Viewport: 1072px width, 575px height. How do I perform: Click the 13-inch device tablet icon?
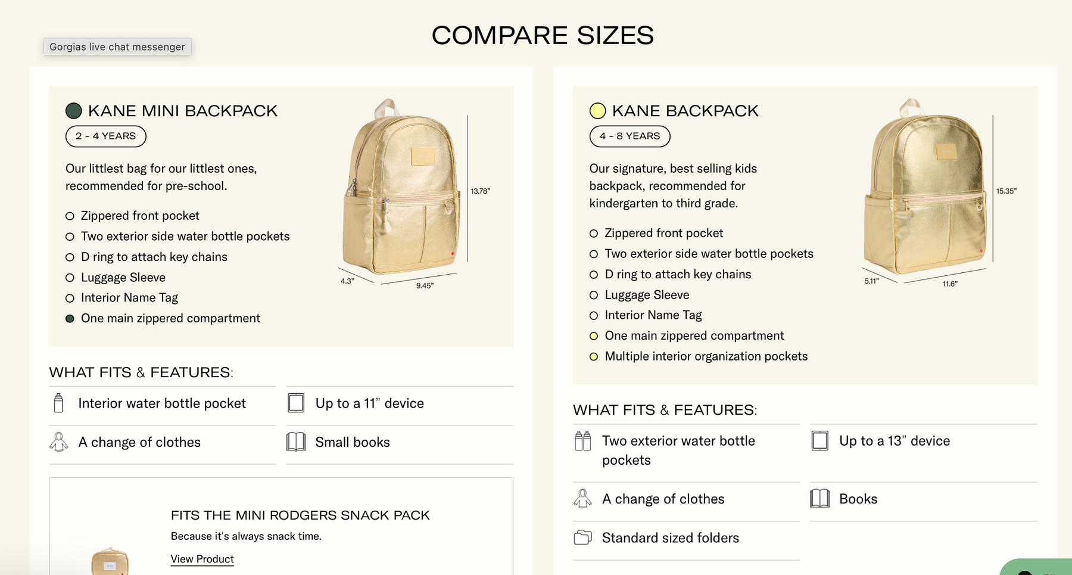(820, 441)
